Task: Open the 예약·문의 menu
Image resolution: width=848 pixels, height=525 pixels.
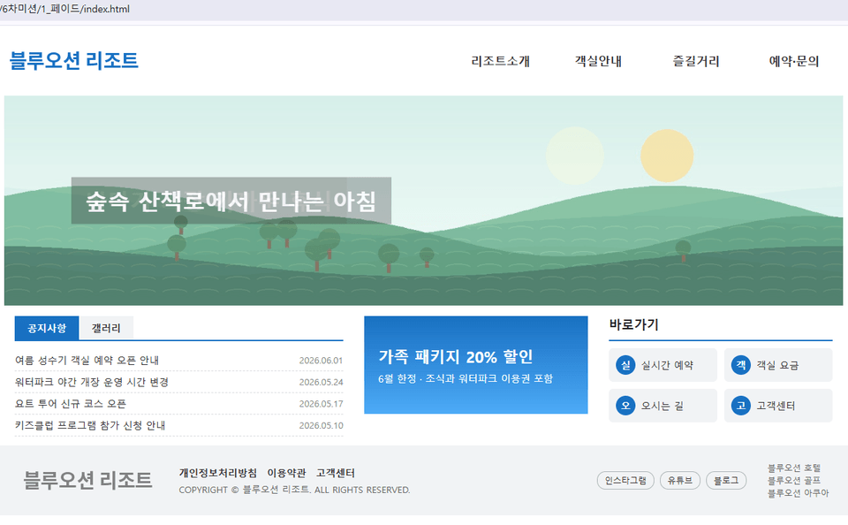Action: (794, 61)
